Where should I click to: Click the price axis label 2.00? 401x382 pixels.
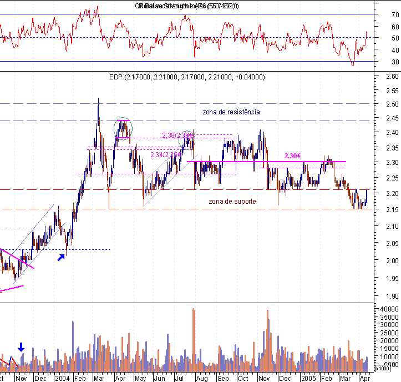pos(392,260)
